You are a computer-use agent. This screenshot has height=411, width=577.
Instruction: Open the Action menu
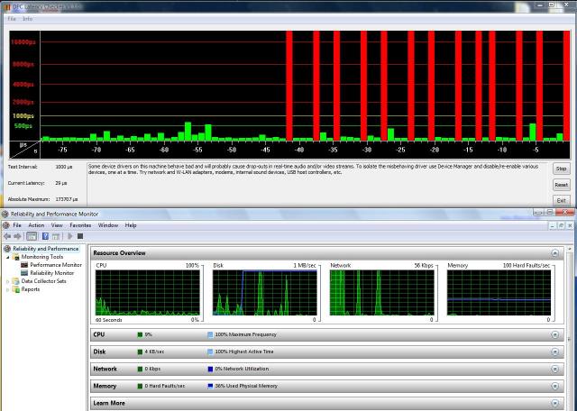click(x=36, y=225)
